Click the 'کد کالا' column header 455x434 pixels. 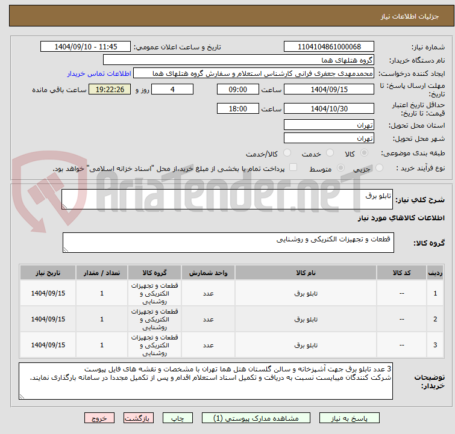point(401,273)
